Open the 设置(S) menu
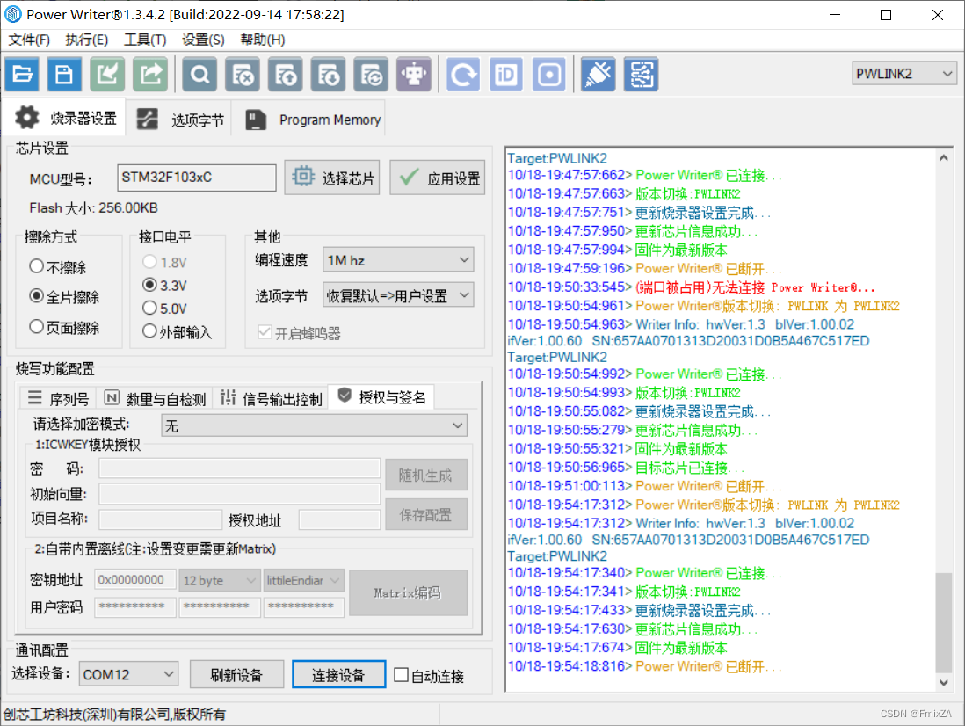This screenshot has height=726, width=965. point(203,40)
